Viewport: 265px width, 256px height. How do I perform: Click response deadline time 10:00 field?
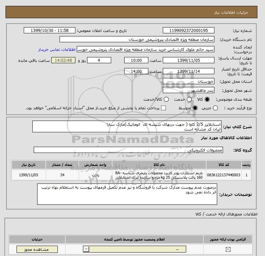click(136, 60)
